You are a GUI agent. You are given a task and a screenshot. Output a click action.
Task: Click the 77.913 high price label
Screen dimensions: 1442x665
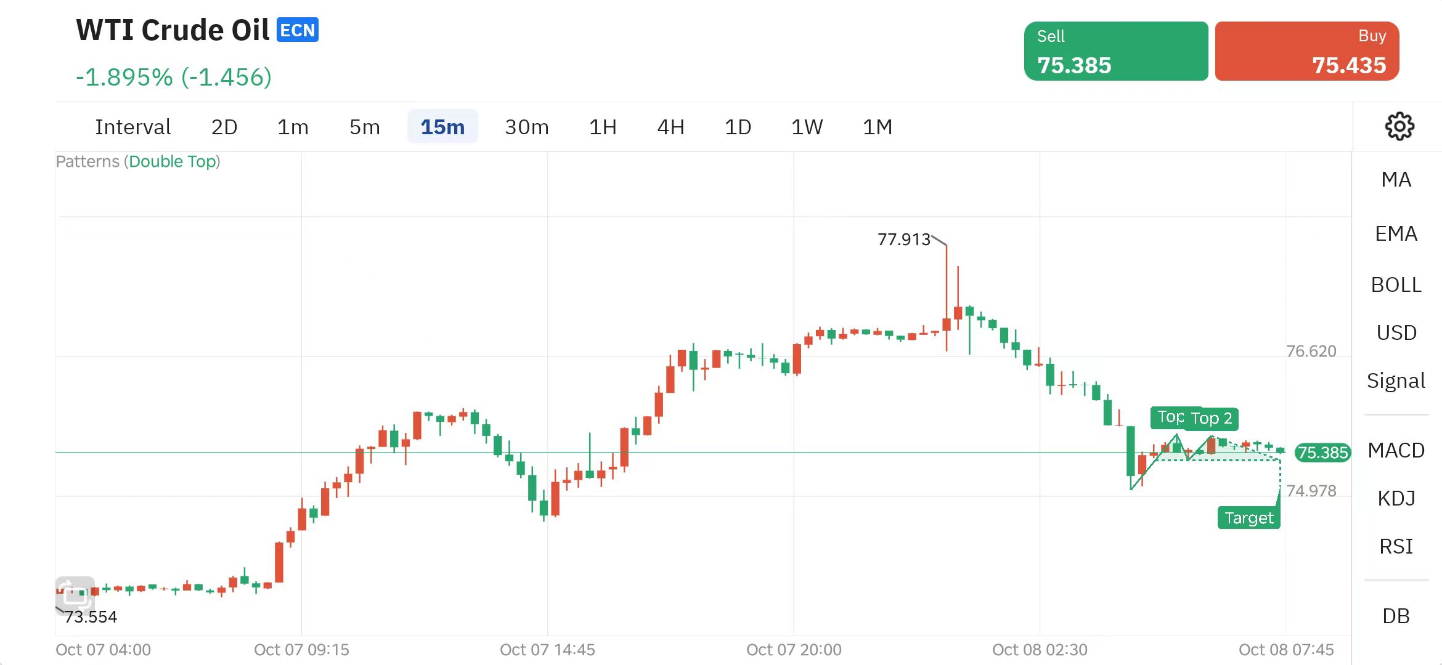[x=903, y=239]
